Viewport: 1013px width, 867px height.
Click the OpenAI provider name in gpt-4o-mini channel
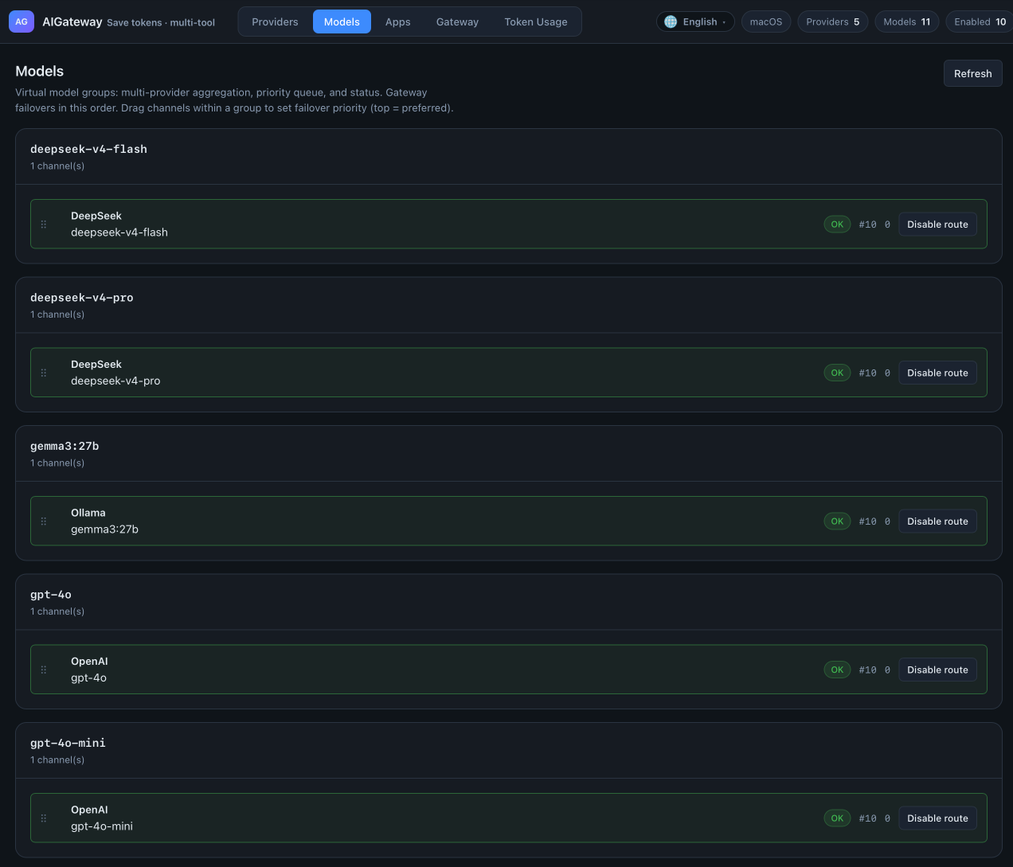89,810
